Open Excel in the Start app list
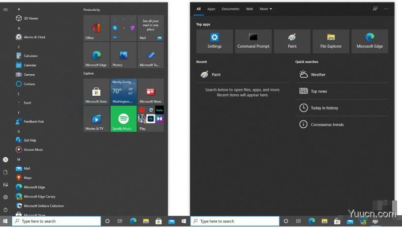402x228 pixels. pos(23,103)
